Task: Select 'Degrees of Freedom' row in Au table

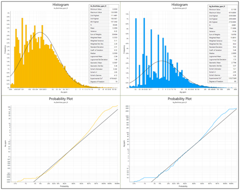Action: 104,81
